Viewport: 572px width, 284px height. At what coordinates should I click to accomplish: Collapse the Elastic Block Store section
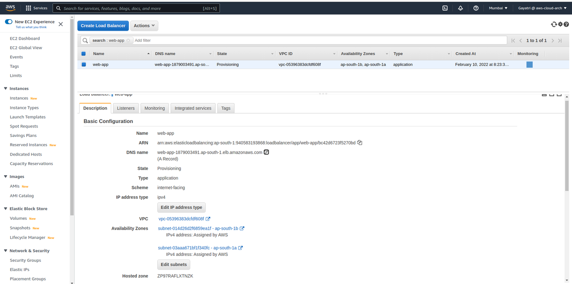coord(5,209)
